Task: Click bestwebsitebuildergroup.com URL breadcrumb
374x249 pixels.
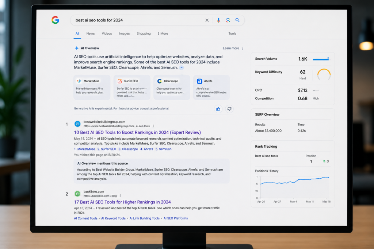Action: 117,126
